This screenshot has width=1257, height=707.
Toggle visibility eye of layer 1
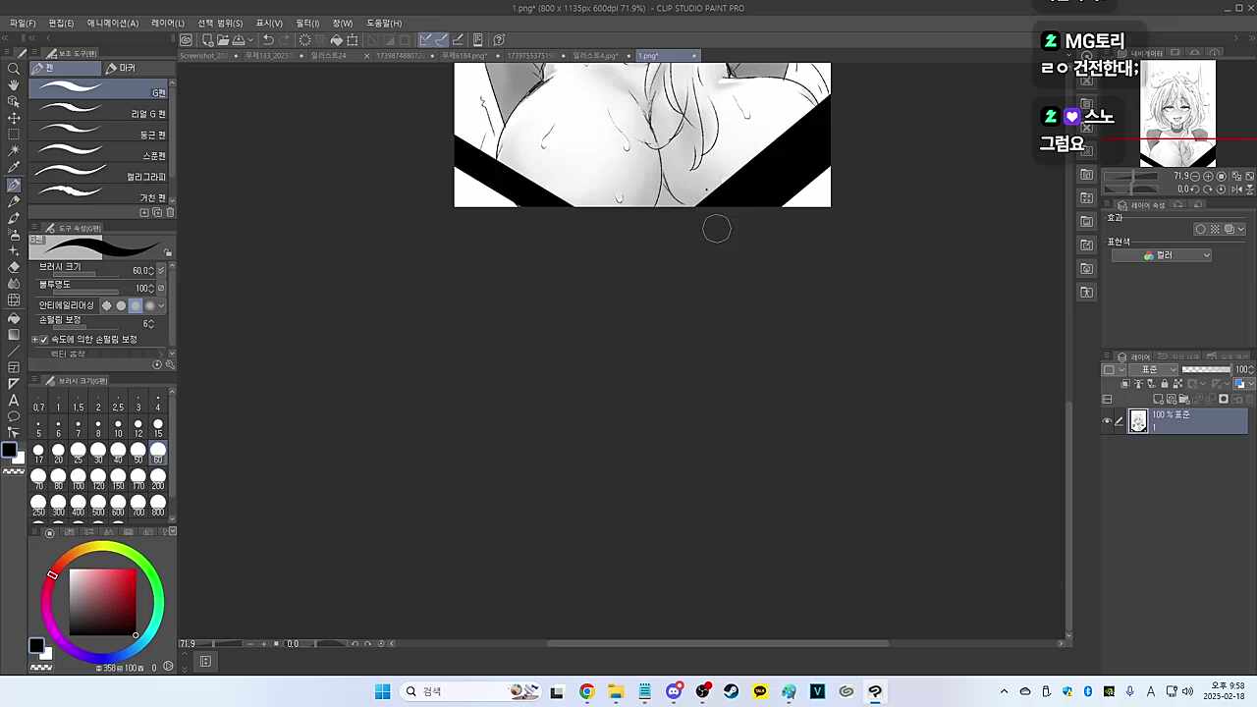tap(1108, 421)
